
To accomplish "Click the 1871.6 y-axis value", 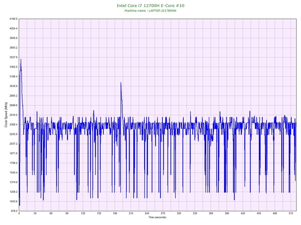I will pos(13,153).
